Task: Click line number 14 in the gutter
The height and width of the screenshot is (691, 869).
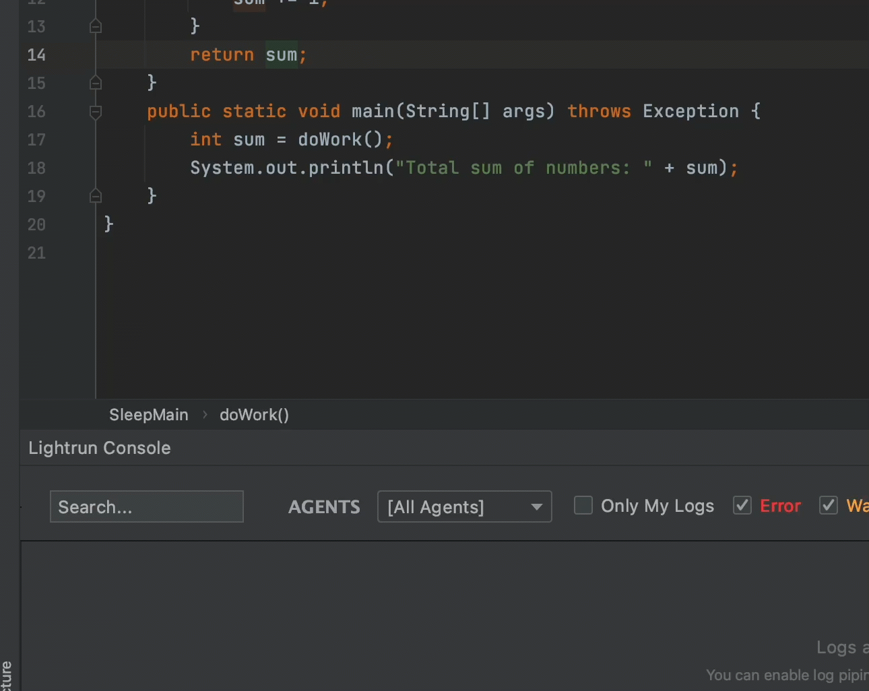Action: point(36,55)
